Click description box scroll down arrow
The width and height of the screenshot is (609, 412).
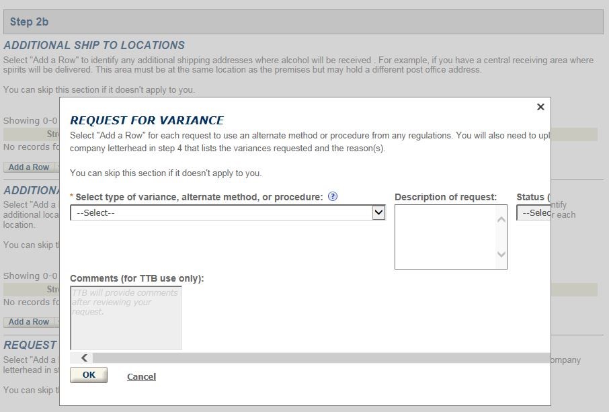tap(501, 254)
